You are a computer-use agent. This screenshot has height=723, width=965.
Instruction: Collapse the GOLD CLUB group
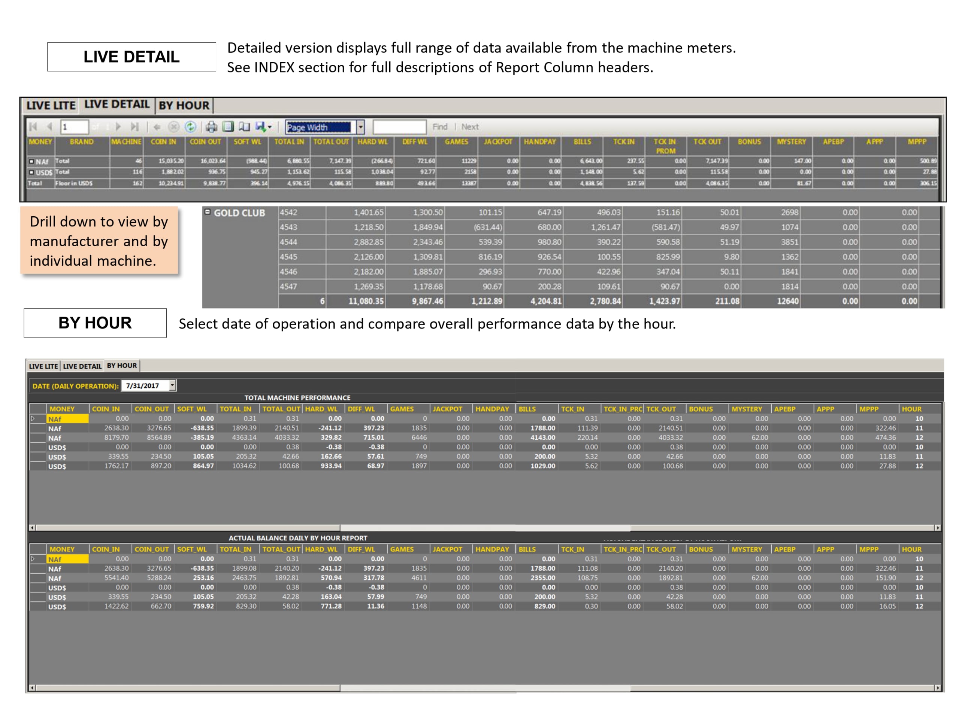(208, 212)
